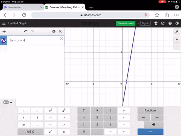Screen dimensions: 181x136
Task: Delete expression 6x − y = 4
Action: click(x=61, y=39)
